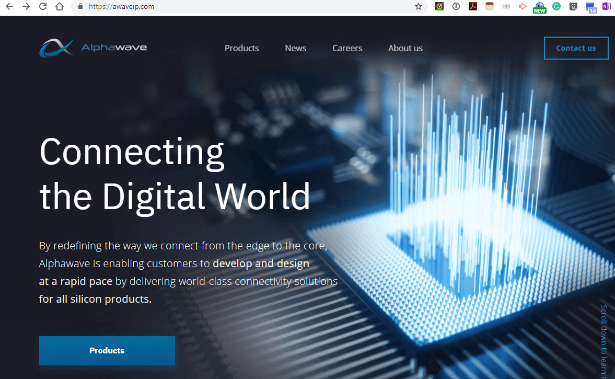Select About us in the navigation
Screen dimensions: 615x379
(x=405, y=48)
